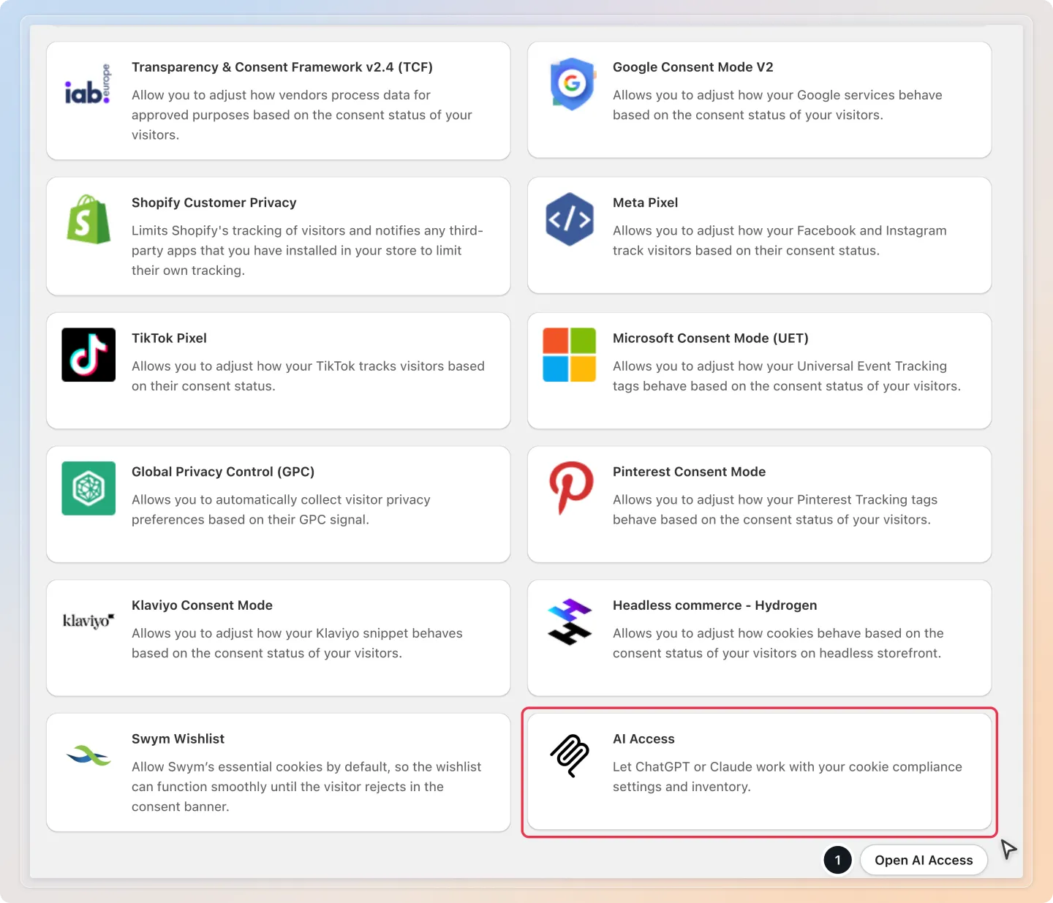Click description about TikTok tracking visitors
The height and width of the screenshot is (903, 1053).
pos(309,376)
